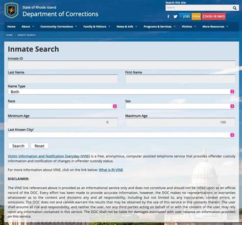Open the Race dropdown
This screenshot has height=225, width=242.
pos(63,106)
